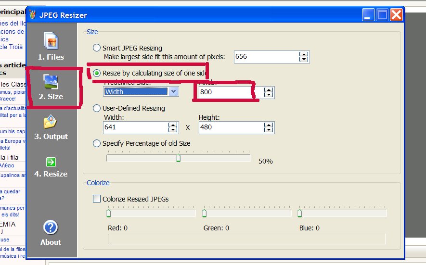Click the '1. Files' sidebar label
This screenshot has width=426, height=265.
point(51,57)
